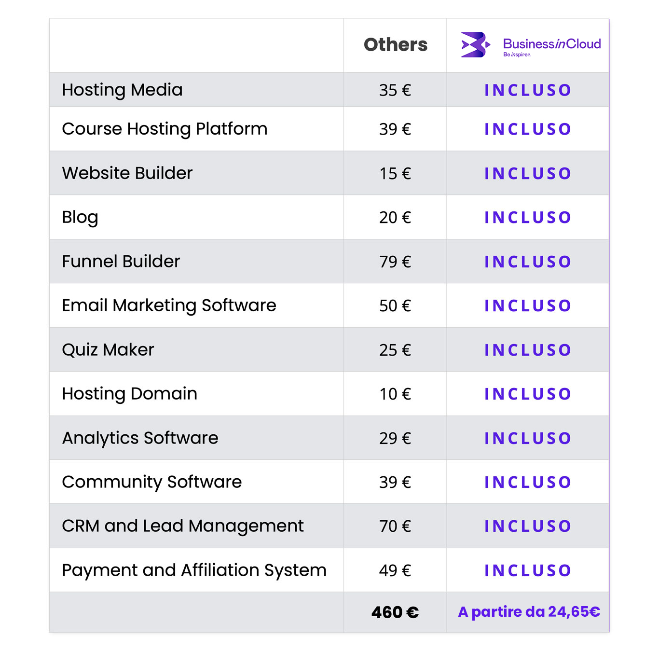Select the Others column header
The image size is (659, 651).
click(396, 45)
